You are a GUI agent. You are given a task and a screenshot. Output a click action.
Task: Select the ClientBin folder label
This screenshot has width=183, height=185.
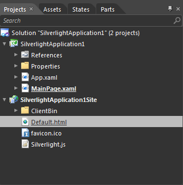pyautogui.click(x=44, y=111)
